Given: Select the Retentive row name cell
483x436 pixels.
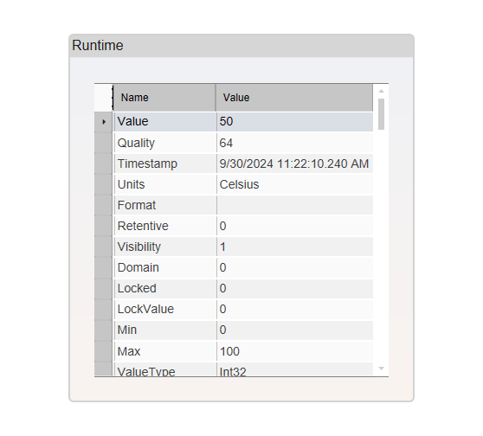Looking at the screenshot, I should (x=165, y=226).
